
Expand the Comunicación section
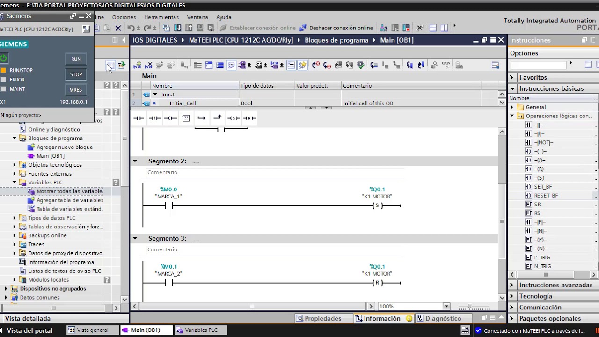pos(512,308)
